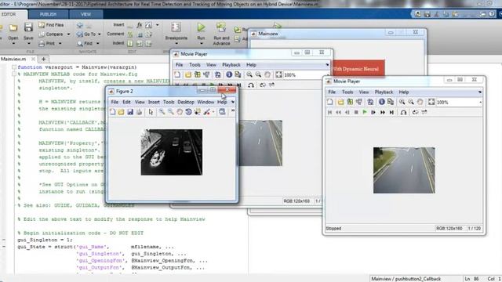This screenshot has height=282, width=502.
Task: Click Go to Last Frame in front Movie Player
Action: (x=391, y=112)
